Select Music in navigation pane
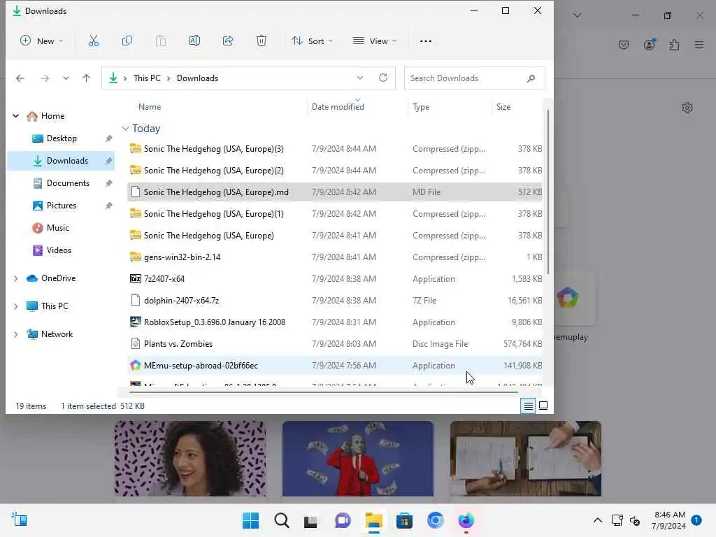 pos(61,228)
